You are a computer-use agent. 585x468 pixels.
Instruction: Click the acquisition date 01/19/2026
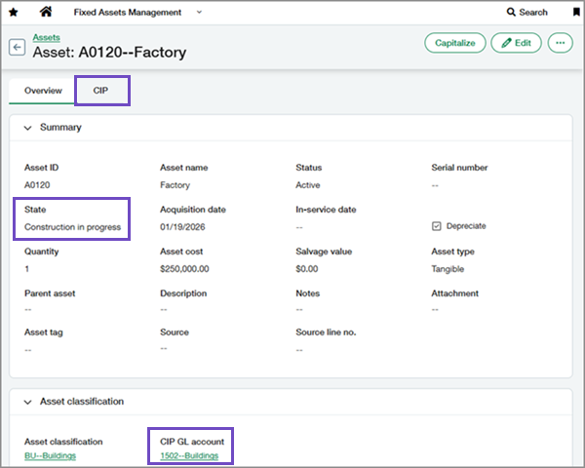click(x=181, y=227)
